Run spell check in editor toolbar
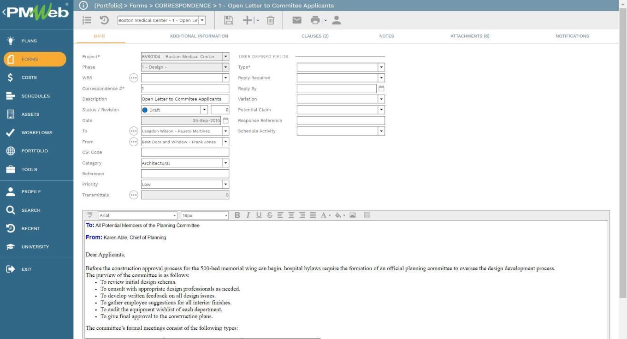This screenshot has height=339, width=627. [x=90, y=215]
